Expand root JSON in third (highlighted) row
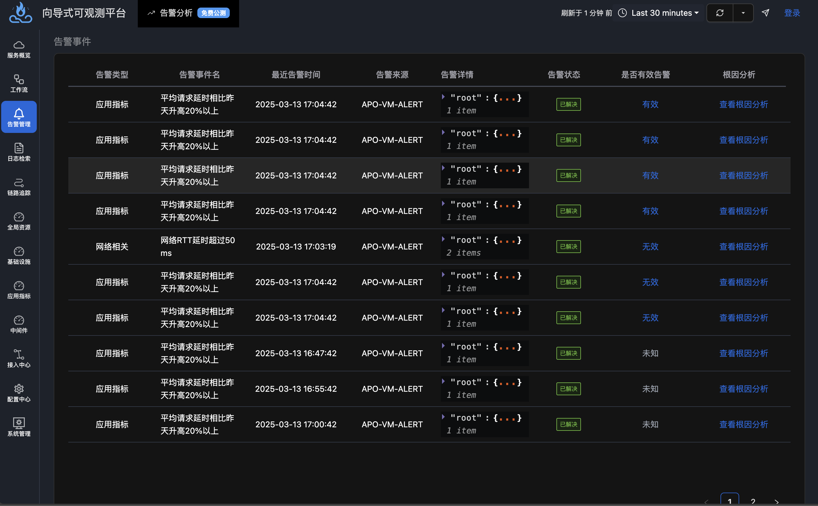Image resolution: width=818 pixels, height=506 pixels. tap(444, 168)
